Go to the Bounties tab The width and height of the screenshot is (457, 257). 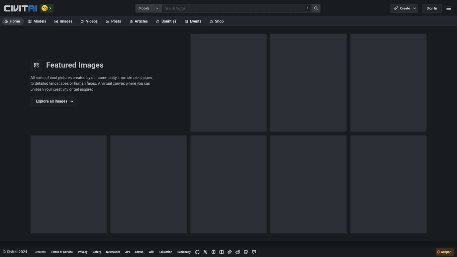(x=166, y=21)
